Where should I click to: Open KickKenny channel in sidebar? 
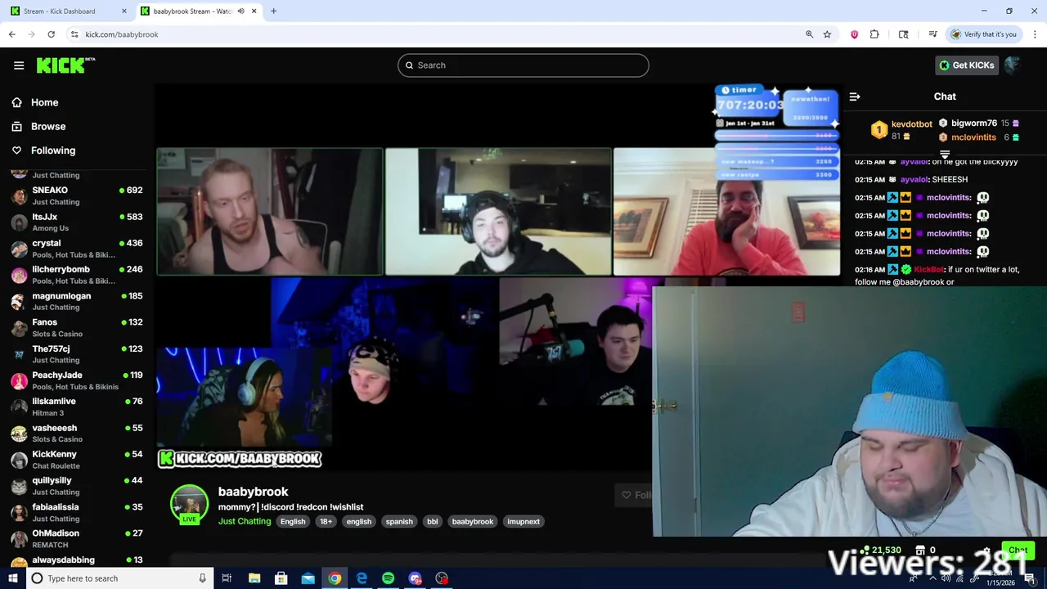coord(77,460)
